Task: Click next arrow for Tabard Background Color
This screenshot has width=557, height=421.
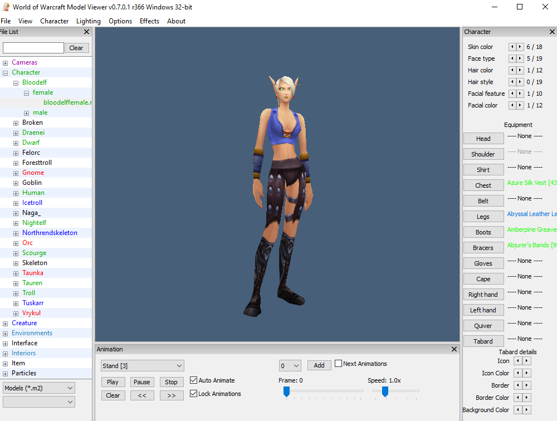Action: (x=527, y=410)
